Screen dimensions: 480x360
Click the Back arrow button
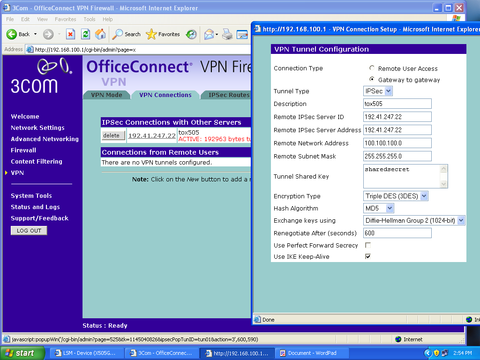(18, 34)
